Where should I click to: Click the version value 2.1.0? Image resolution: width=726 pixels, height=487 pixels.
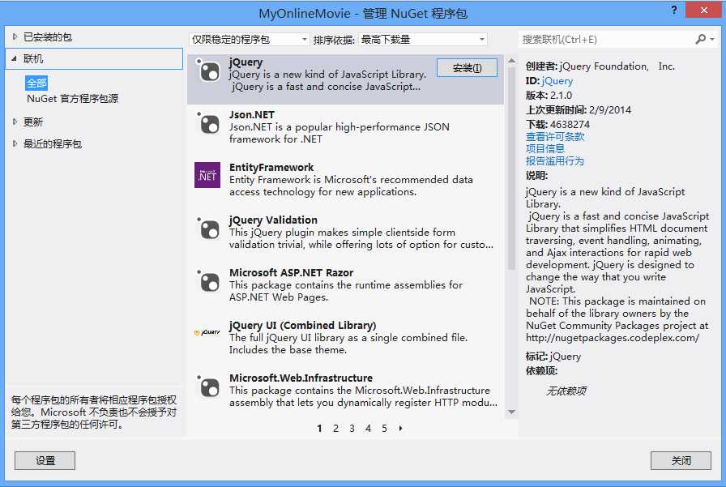point(562,96)
